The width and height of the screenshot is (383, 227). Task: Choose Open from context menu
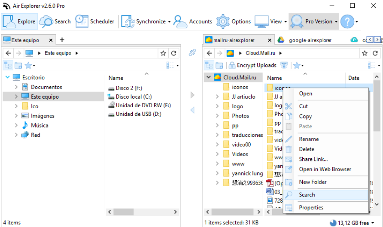(326, 94)
